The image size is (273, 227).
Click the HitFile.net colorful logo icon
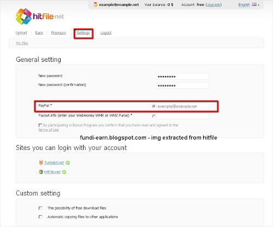[41, 172]
